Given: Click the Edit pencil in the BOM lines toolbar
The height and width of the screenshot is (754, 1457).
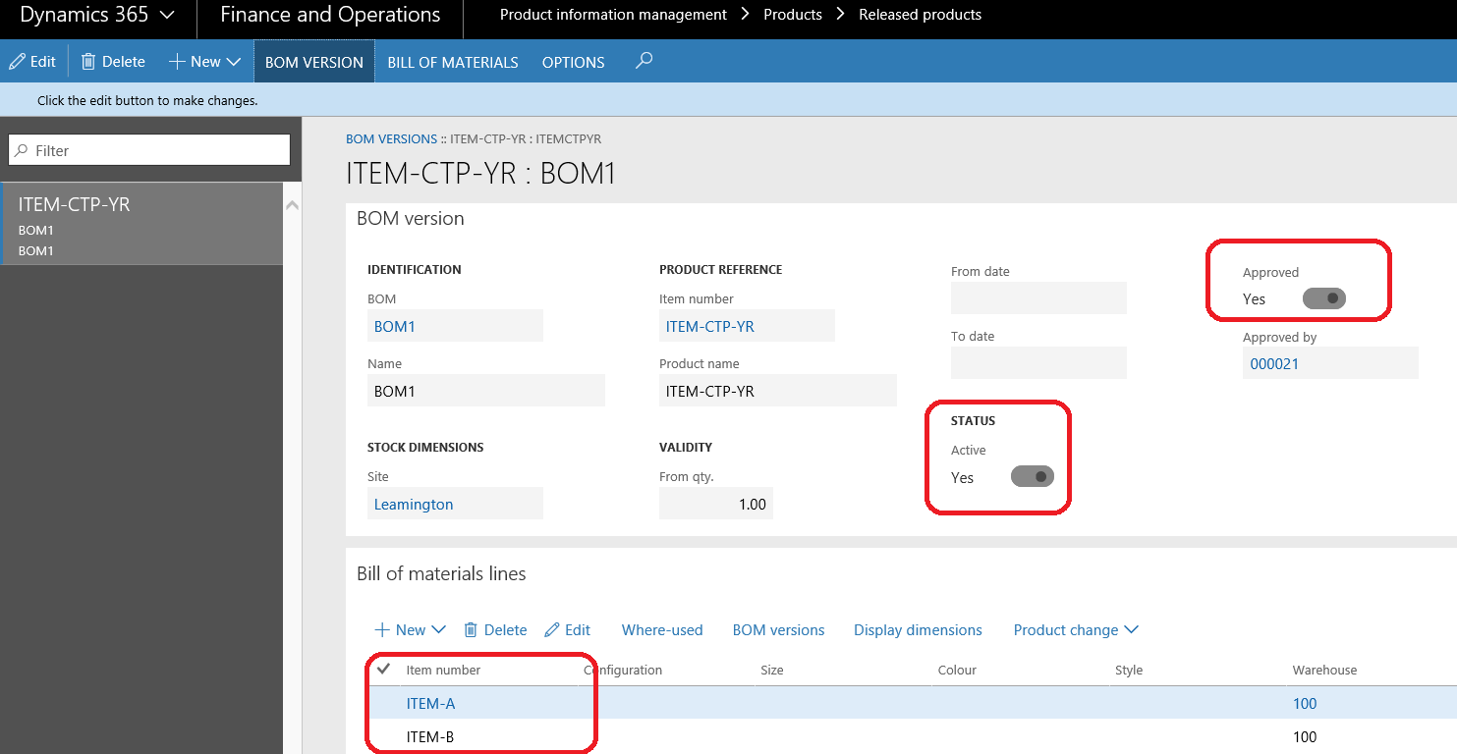Looking at the screenshot, I should pyautogui.click(x=551, y=629).
